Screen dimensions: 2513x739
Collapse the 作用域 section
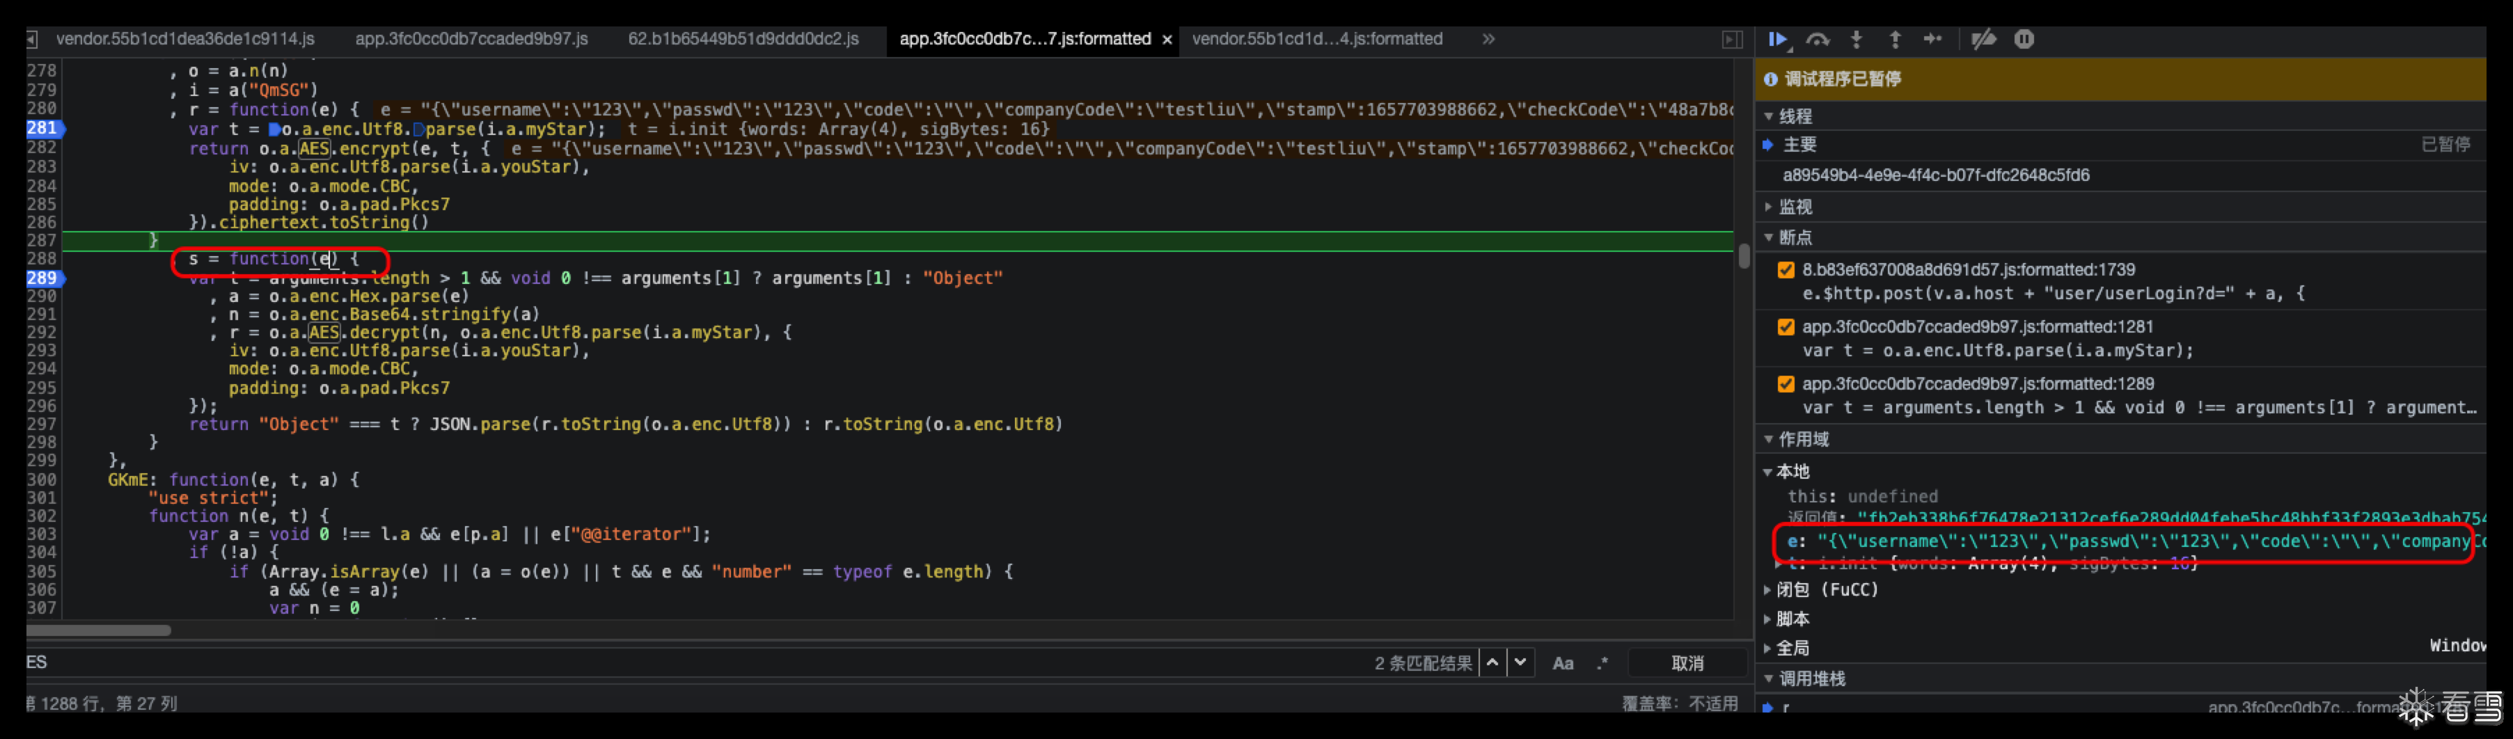[x=1769, y=440]
